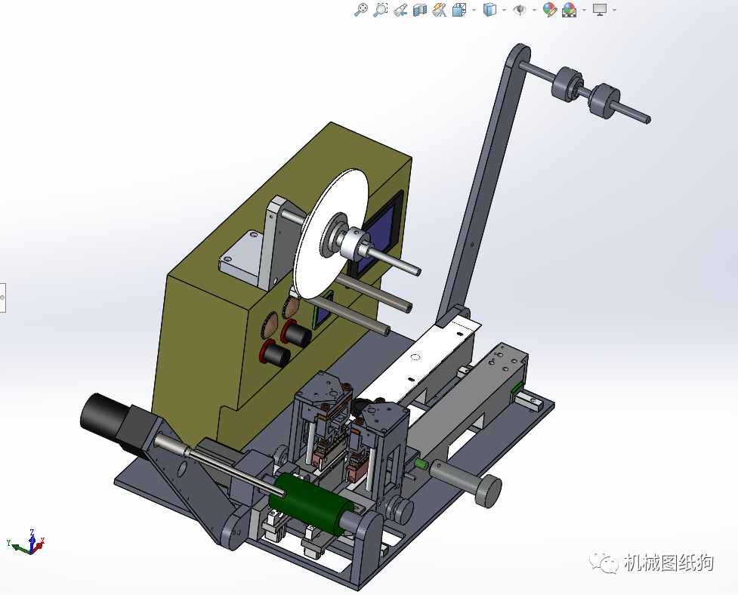Click the Apply Scene icon
Screen dimensions: 738x595
(570, 10)
